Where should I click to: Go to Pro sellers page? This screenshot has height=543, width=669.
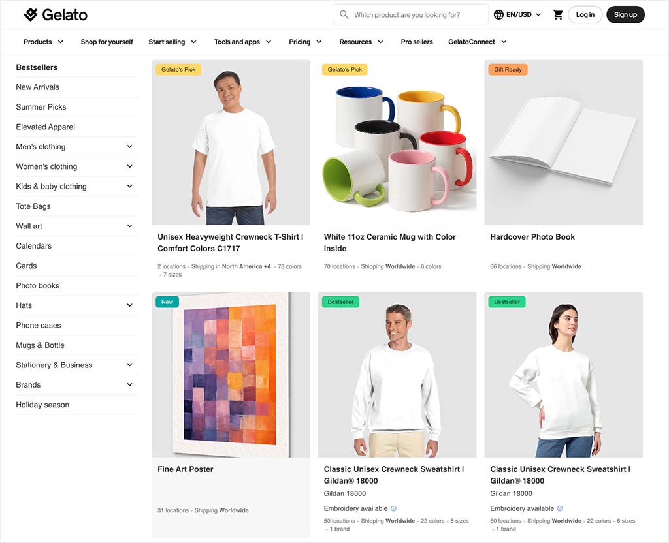click(416, 42)
